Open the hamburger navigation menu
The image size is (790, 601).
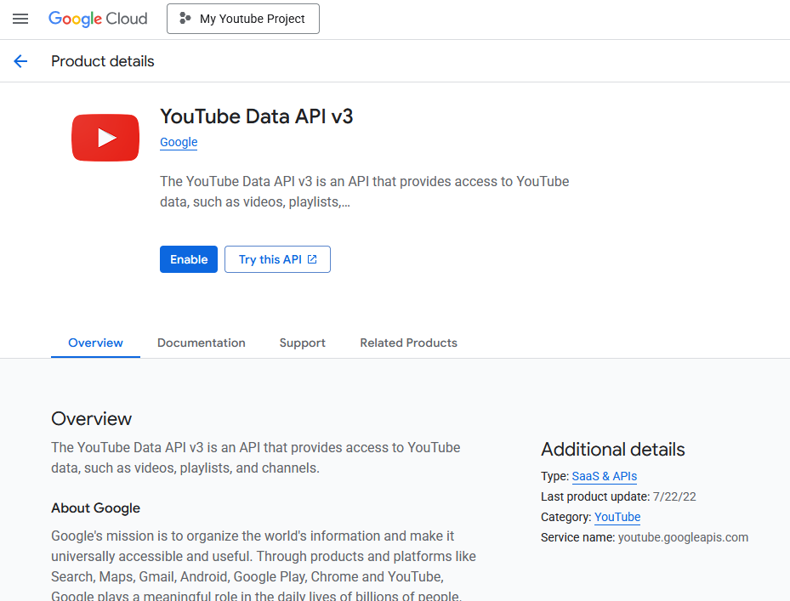coord(20,19)
